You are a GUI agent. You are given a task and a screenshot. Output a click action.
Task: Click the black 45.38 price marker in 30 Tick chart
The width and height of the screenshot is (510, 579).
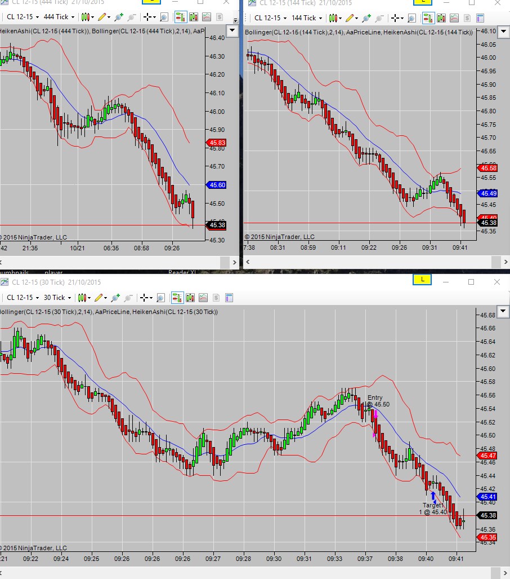[487, 515]
